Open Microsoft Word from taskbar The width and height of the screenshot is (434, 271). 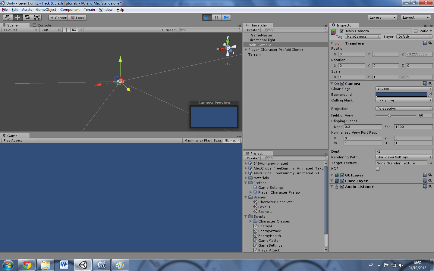tap(64, 265)
